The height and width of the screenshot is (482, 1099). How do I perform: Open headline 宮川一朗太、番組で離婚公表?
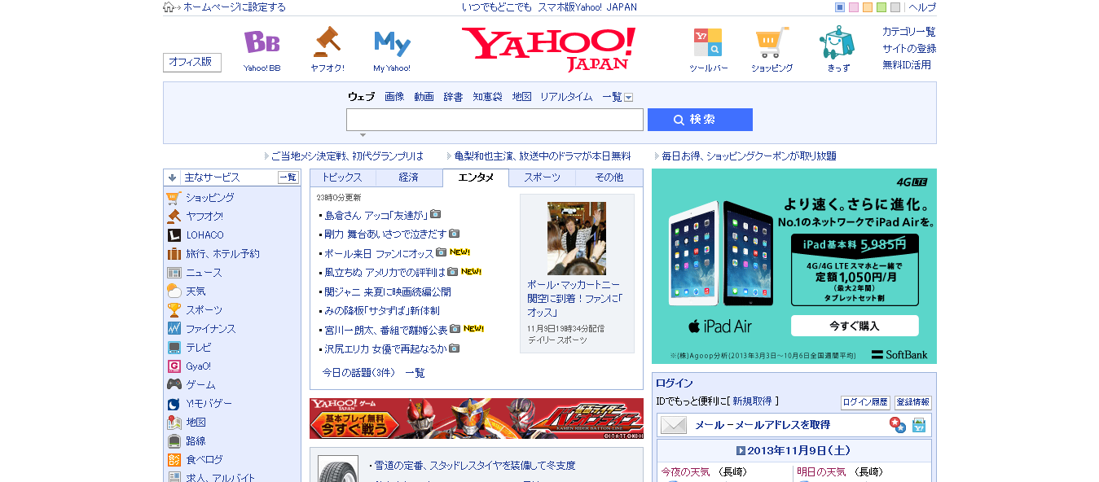pos(386,330)
